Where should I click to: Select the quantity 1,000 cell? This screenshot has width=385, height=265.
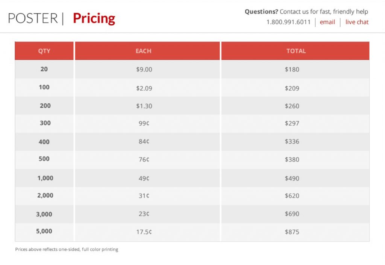click(x=44, y=178)
